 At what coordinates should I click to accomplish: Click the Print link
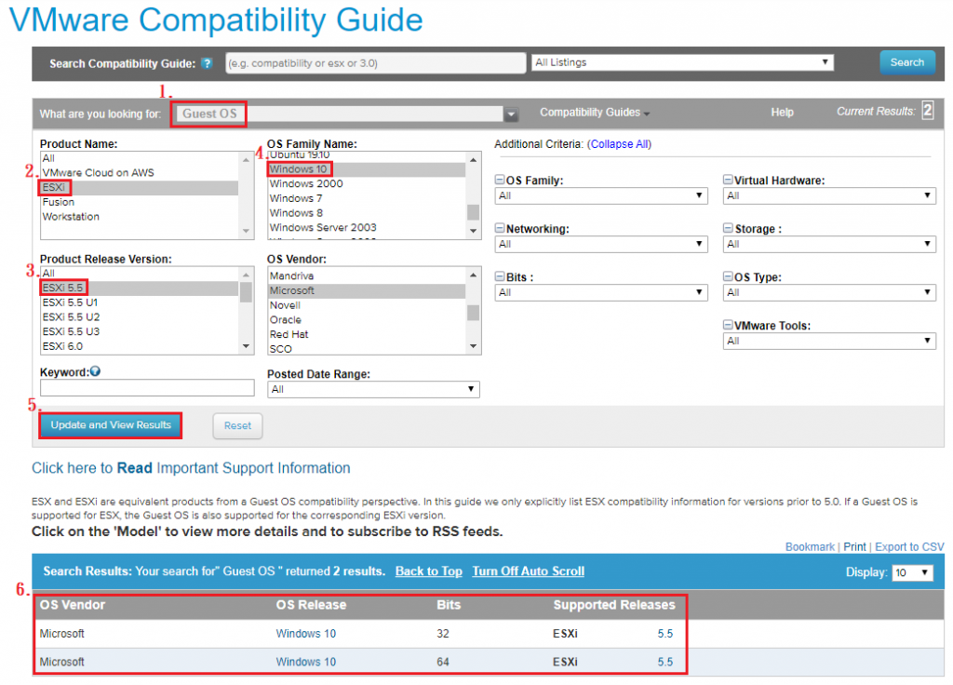coord(854,547)
